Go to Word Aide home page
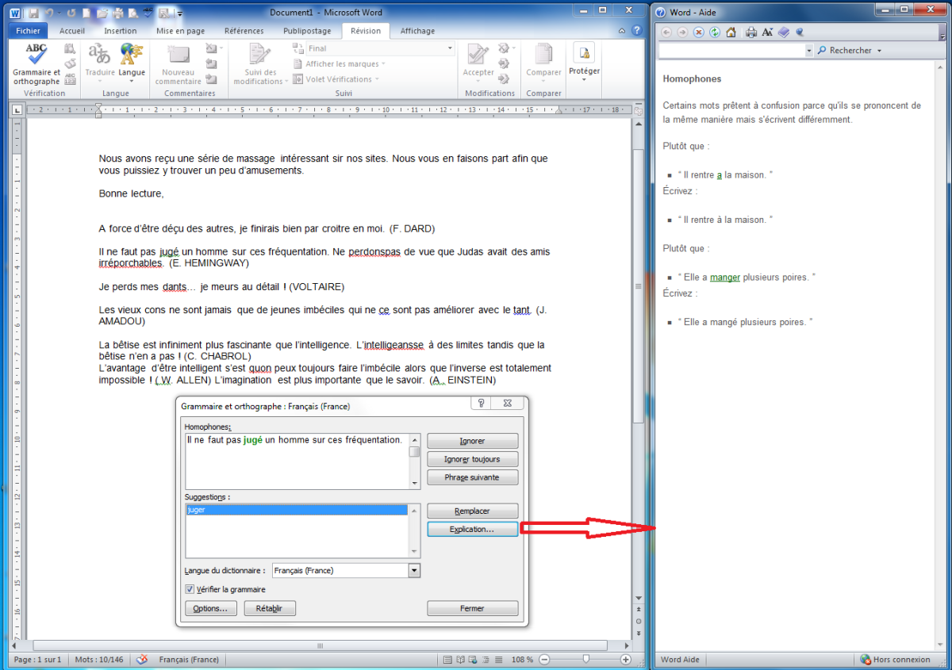Viewport: 952px width, 670px height. pyautogui.click(x=731, y=33)
